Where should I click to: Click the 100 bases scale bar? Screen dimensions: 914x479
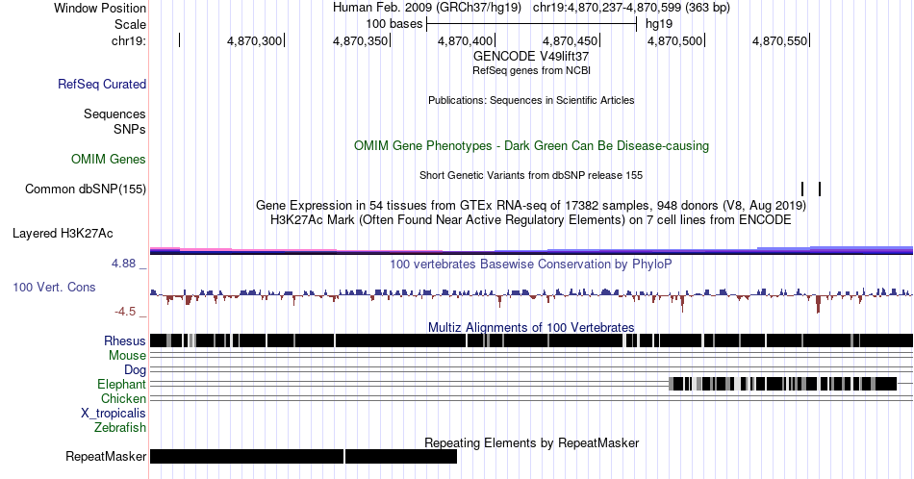point(532,24)
